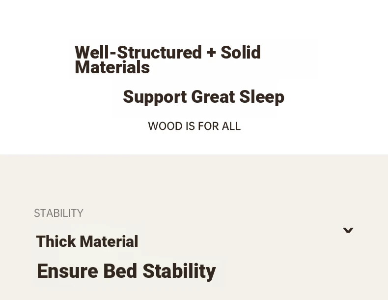
Task: Expand the Stability section chevron
Action: [348, 230]
